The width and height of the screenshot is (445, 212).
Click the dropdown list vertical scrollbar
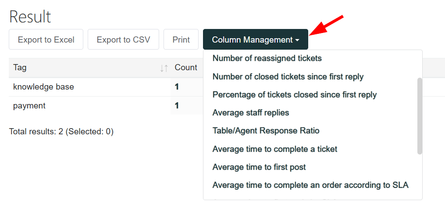(x=420, y=116)
